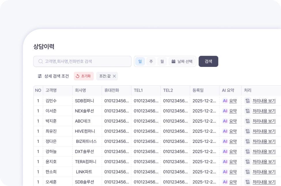Expand 상세 검색 조건 options
Viewport: 281px width, 186px height.
[53, 76]
